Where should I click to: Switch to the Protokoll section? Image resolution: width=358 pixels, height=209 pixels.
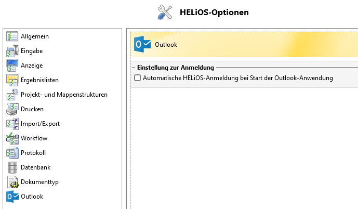[x=33, y=153]
